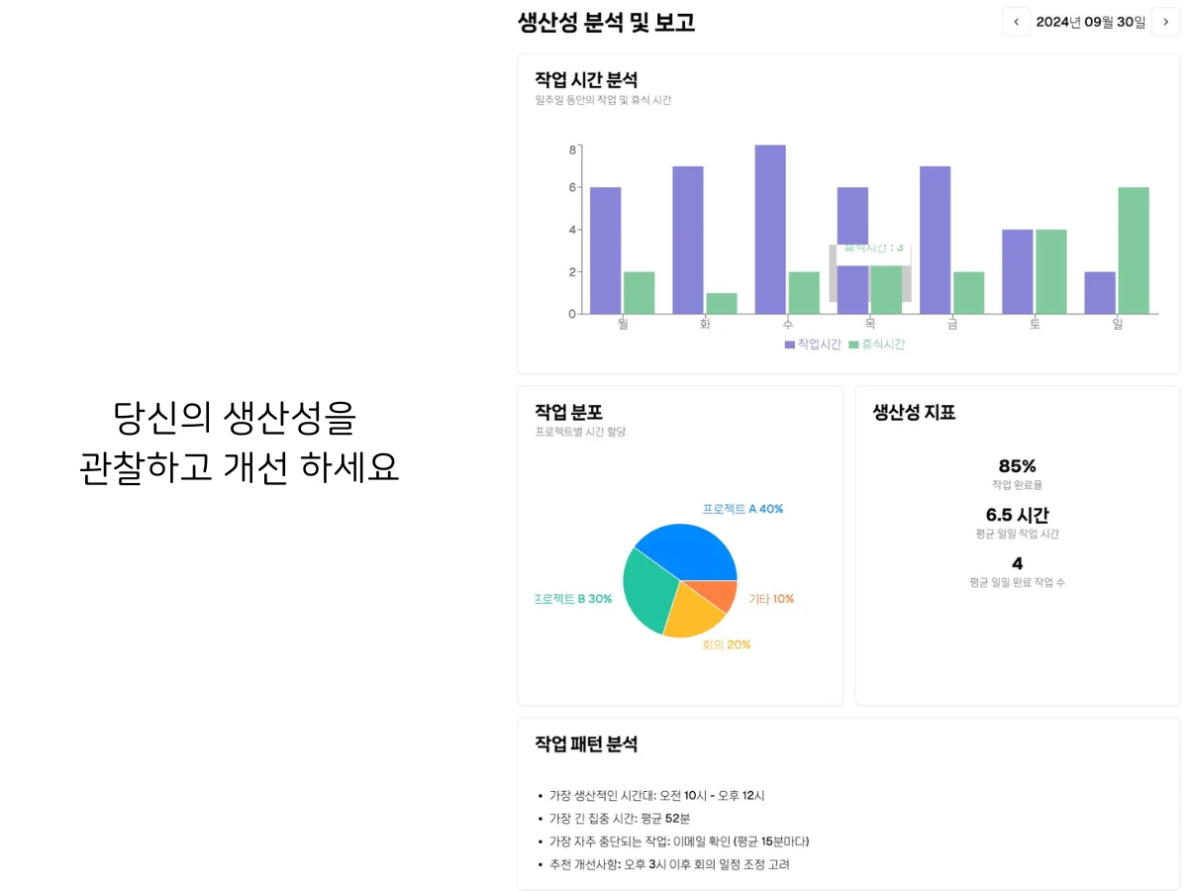Click the 작업 분포 card heading

(x=568, y=412)
